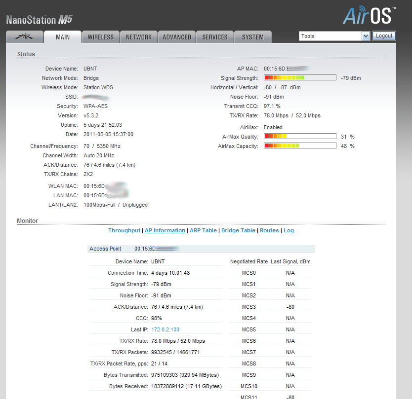Viewport: 412px width, 399px height.
Task: Show the ARP Table
Action: 203,230
